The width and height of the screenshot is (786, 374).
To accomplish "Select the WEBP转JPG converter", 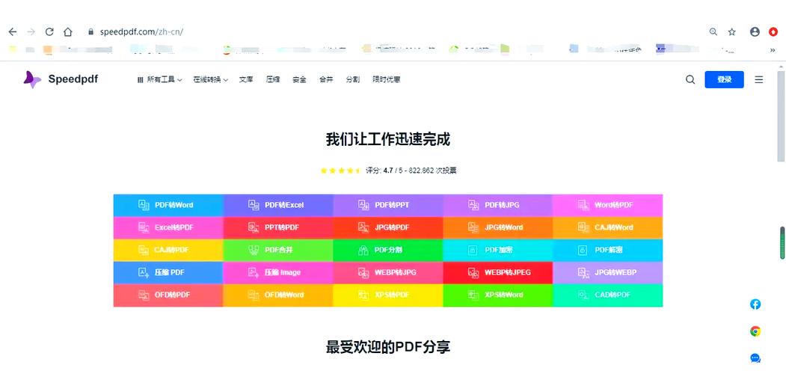I will 388,273.
